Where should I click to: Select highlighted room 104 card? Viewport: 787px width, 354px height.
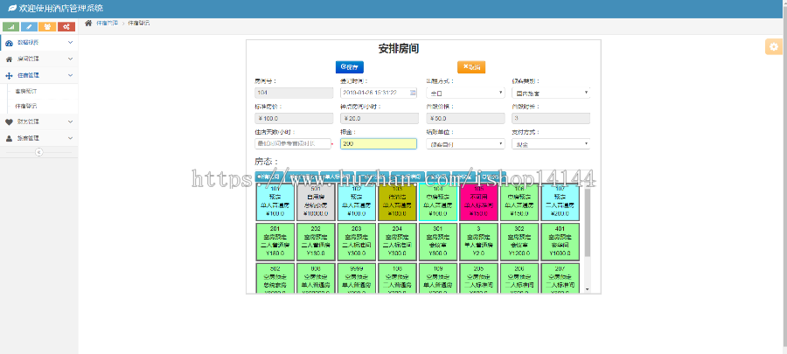pyautogui.click(x=438, y=202)
